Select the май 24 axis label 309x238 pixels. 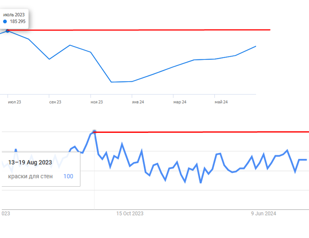click(221, 102)
